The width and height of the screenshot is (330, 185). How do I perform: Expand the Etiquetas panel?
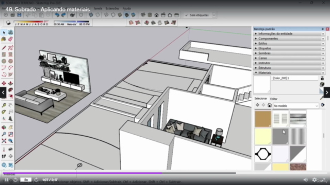[289, 48]
